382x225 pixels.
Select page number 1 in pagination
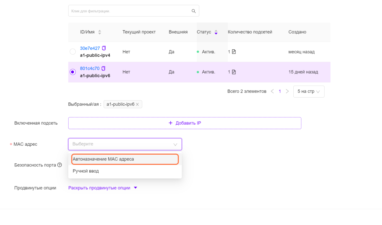[280, 91]
